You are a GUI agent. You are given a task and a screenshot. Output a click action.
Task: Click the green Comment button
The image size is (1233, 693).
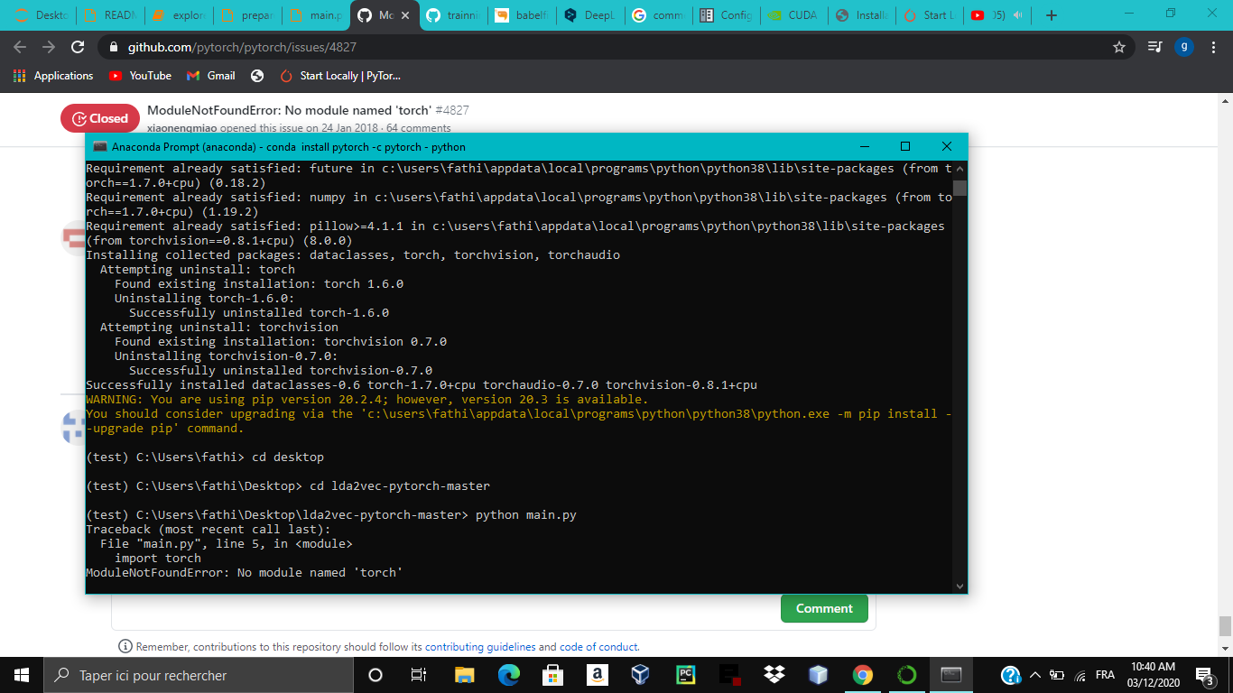(x=823, y=608)
